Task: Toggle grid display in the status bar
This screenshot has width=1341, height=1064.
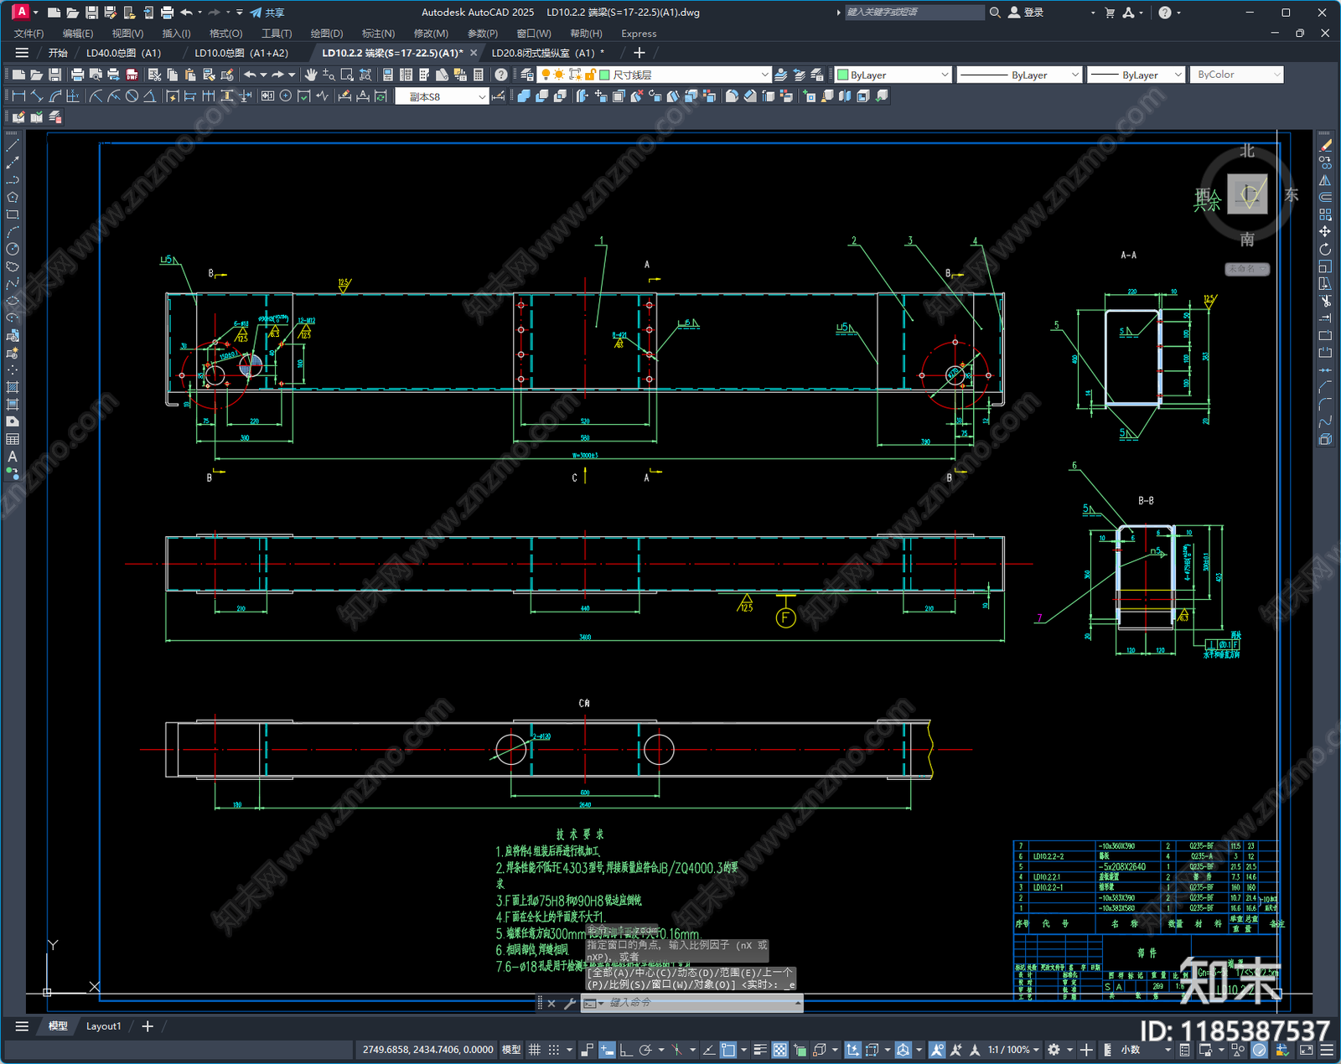Action: [x=535, y=1050]
